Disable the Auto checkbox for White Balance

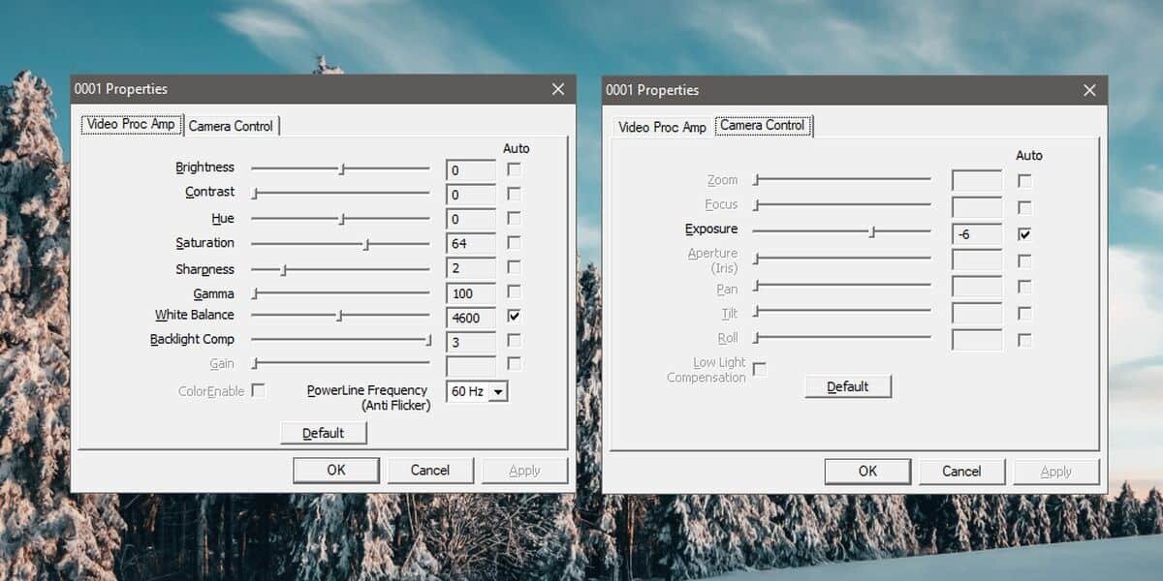coord(514,316)
